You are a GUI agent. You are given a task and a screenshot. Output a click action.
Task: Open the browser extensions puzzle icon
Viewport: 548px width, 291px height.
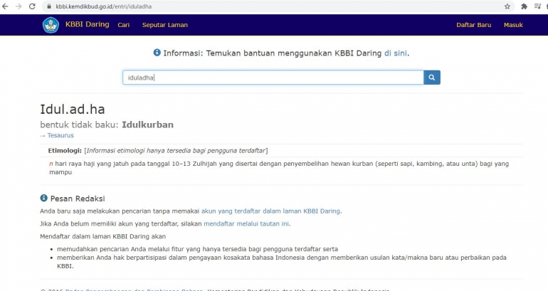tap(524, 6)
